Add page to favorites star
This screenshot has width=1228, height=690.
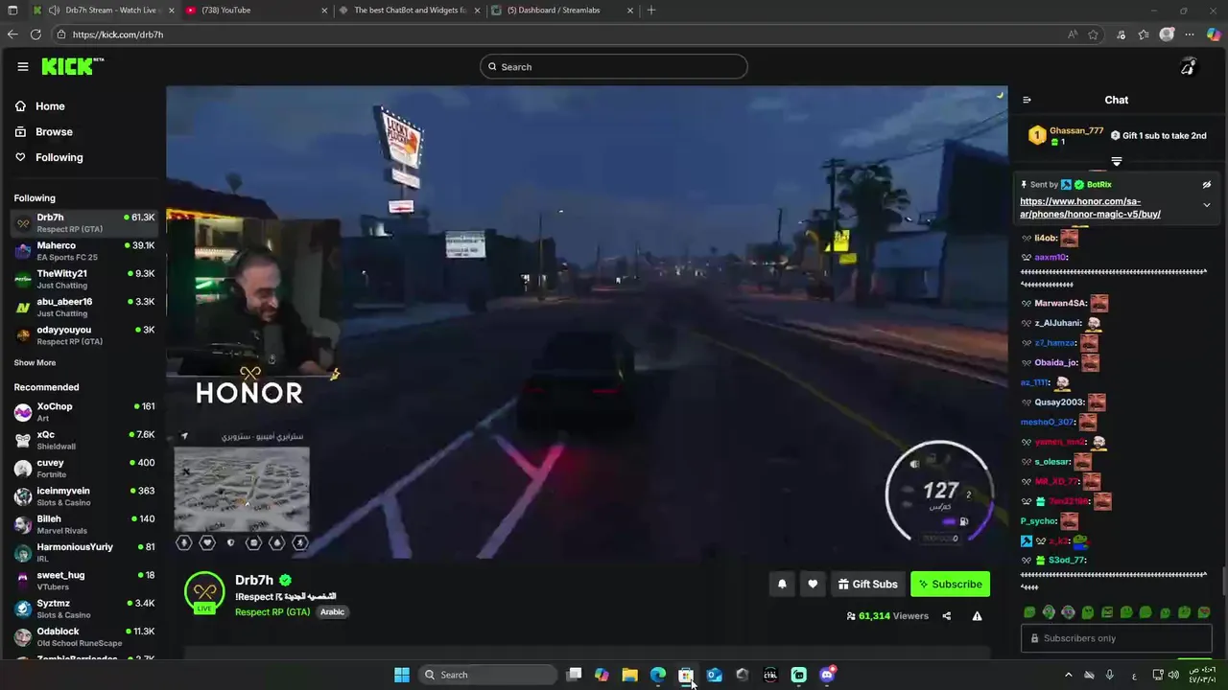[1094, 34]
